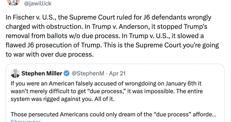Click 'charged with obstruction' sentence start
231x122 pixels.
click(44, 27)
